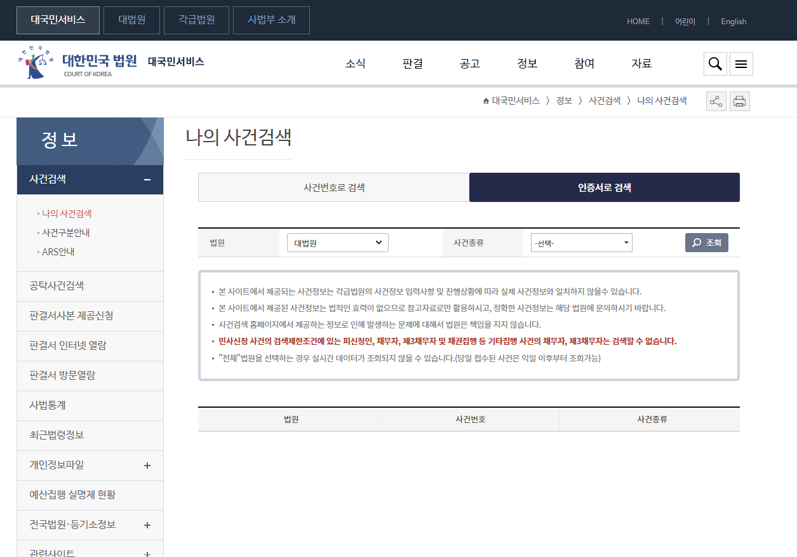Viewport: 797px width, 557px height.
Task: Click the 사법부 소개 button in the top bar
Action: coord(271,20)
